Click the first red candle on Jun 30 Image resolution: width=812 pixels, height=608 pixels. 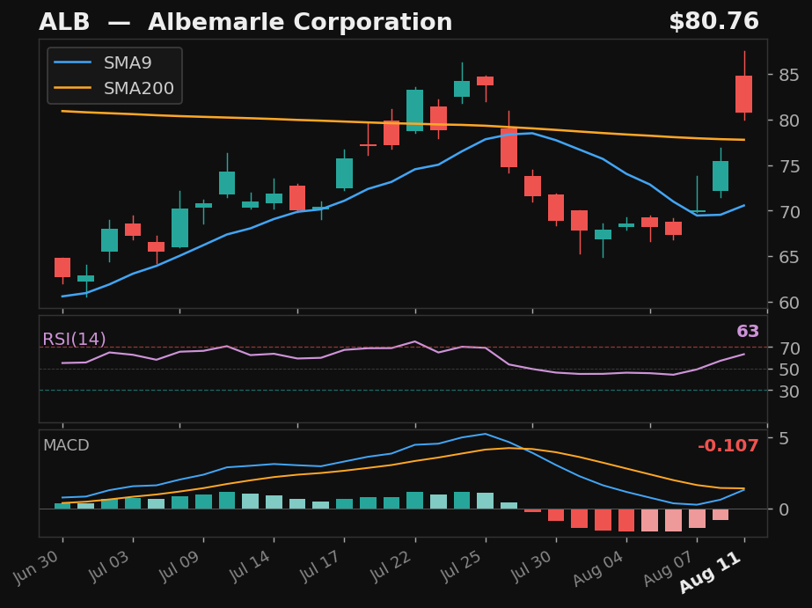(x=62, y=267)
